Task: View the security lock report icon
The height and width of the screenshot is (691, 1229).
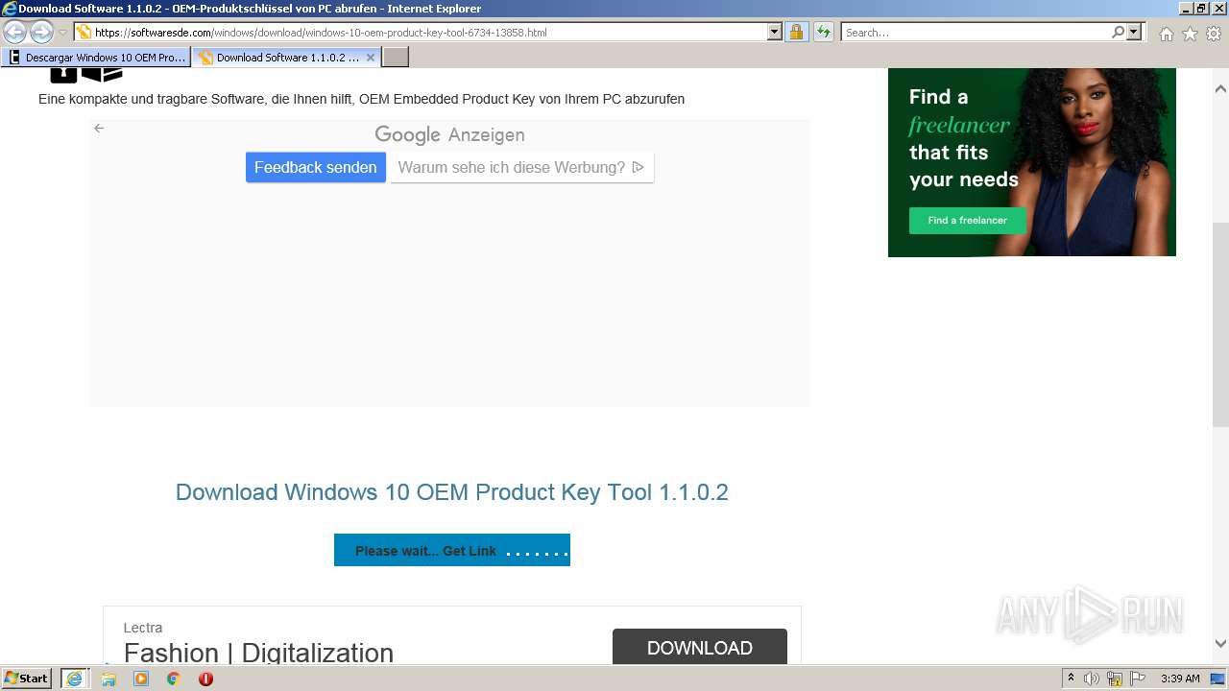Action: point(796,32)
